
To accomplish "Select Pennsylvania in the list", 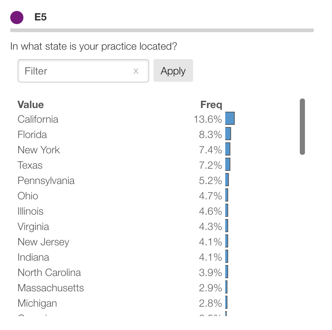I will click(46, 181).
